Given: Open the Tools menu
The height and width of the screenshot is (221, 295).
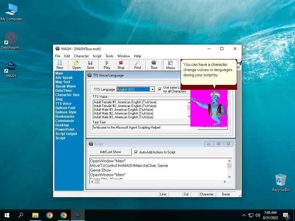Looking at the screenshot, I should (109, 56).
